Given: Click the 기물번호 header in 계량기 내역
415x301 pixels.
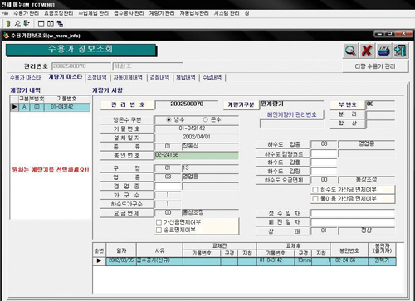Looking at the screenshot, I should [x=66, y=99].
